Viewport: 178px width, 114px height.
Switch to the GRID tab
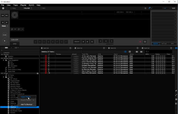tap(15, 44)
